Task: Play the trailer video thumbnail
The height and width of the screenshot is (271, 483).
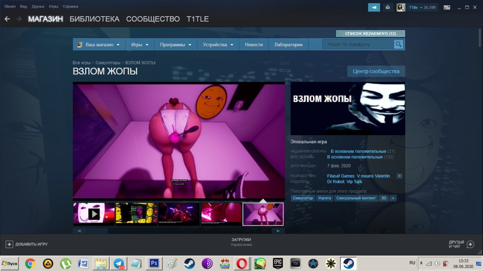Action: pyautogui.click(x=94, y=214)
